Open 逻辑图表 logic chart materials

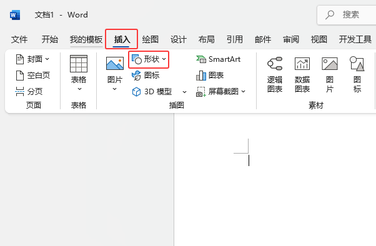[275, 75]
